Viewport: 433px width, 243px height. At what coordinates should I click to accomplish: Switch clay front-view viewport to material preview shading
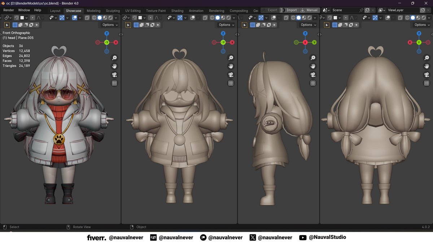click(223, 18)
